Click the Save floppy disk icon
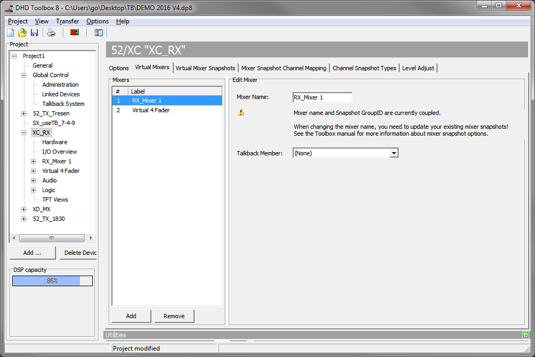Viewport: 535px width, 357px height. 34,32
